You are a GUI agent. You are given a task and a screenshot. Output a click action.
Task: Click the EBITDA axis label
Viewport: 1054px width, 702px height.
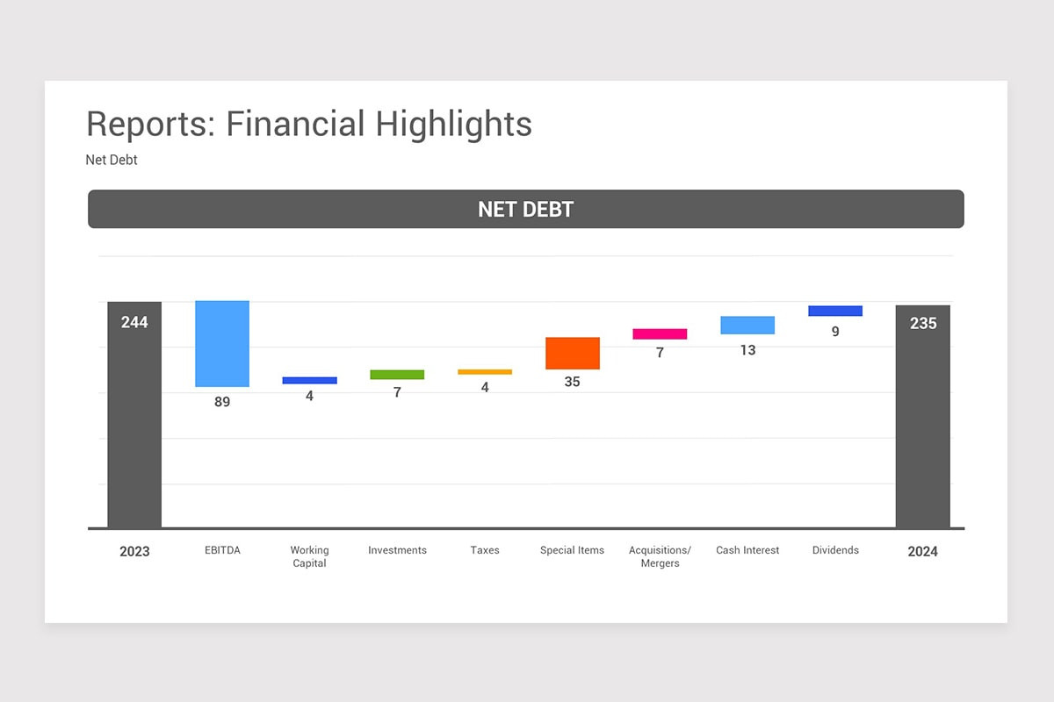[x=222, y=550]
